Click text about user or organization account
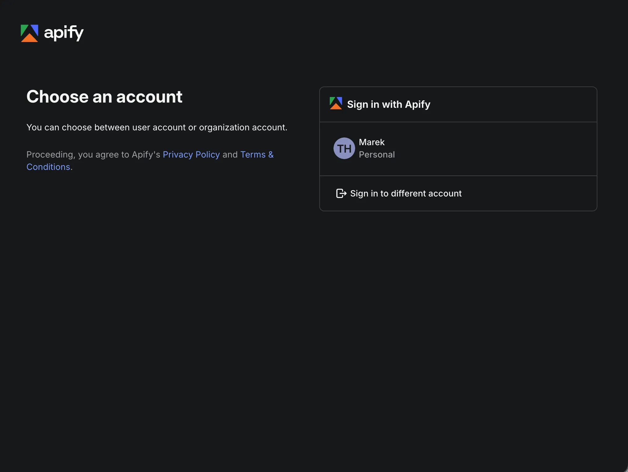 pos(157,127)
